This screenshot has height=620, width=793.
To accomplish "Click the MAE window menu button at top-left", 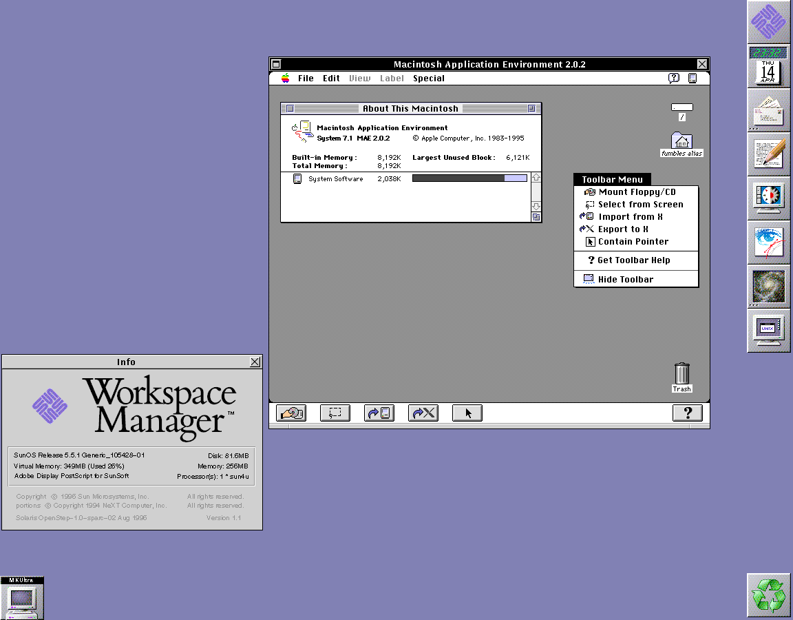I will (x=276, y=64).
